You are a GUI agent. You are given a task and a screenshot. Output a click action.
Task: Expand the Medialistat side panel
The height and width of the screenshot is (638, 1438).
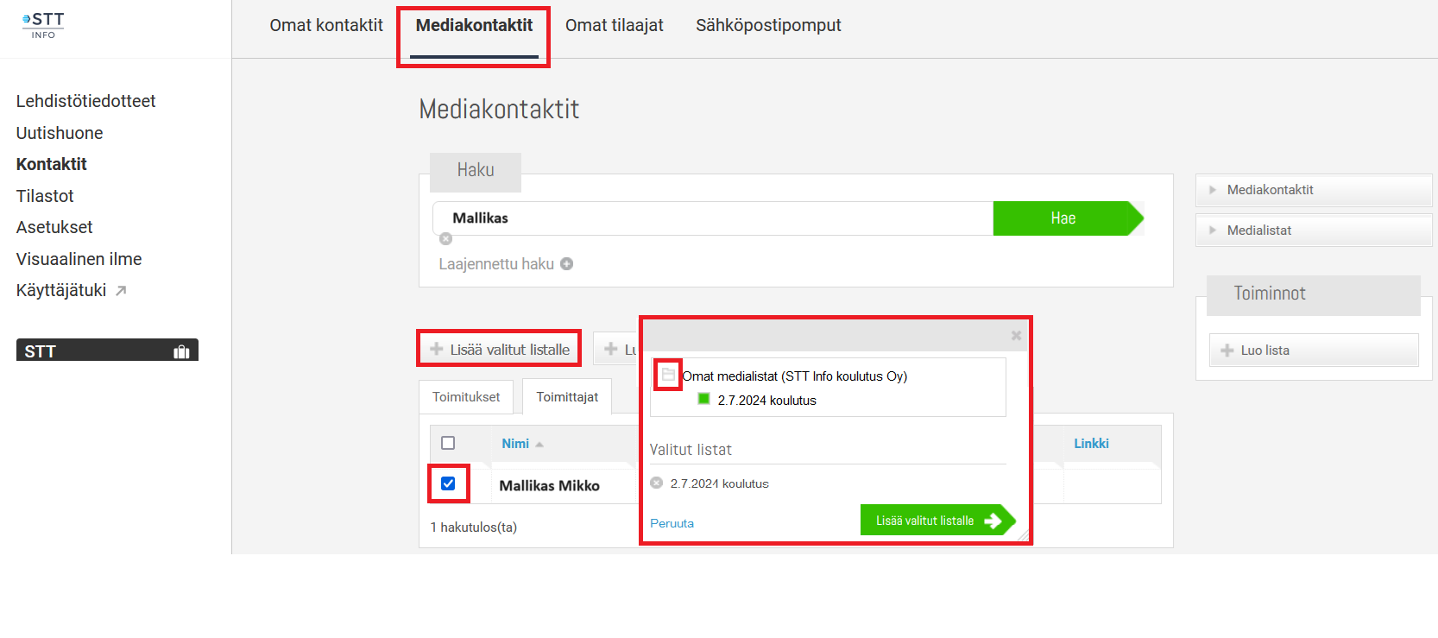(1314, 231)
